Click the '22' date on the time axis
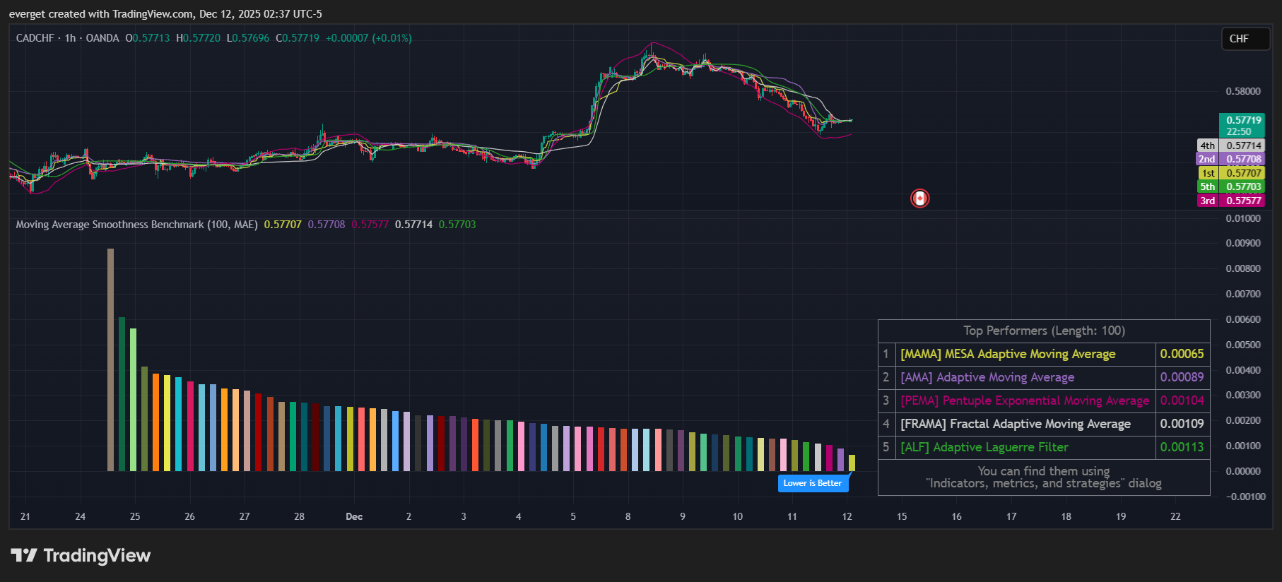The image size is (1282, 582). [1175, 516]
